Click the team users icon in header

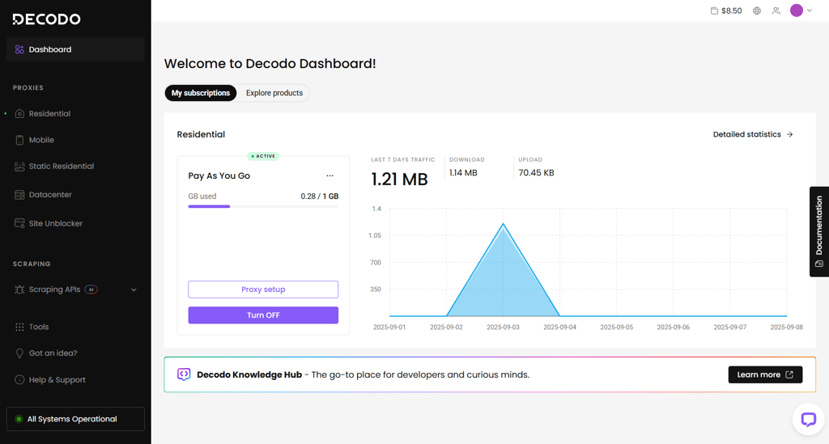[x=776, y=11]
